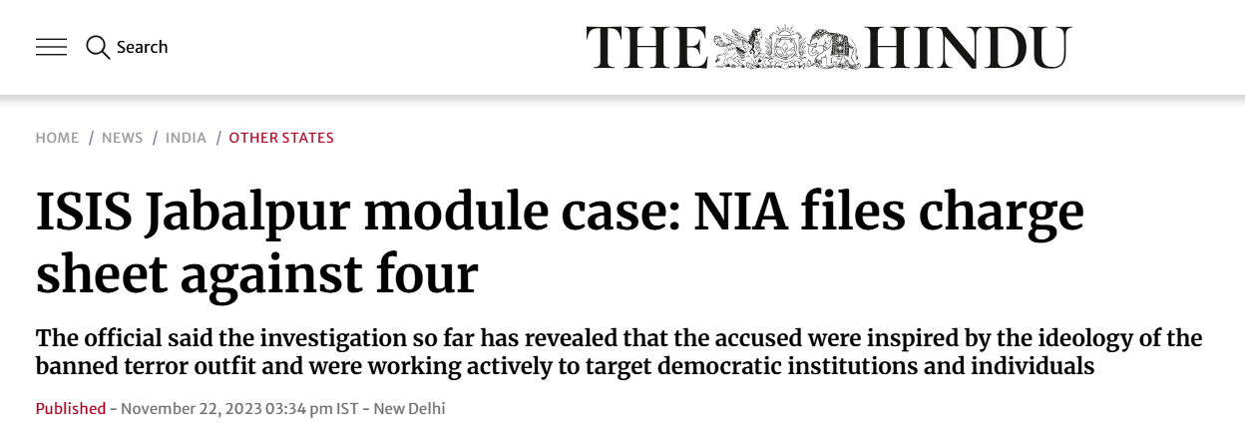Click the 03:34 pm IST timestamp
Image resolution: width=1245 pixels, height=436 pixels.
310,408
